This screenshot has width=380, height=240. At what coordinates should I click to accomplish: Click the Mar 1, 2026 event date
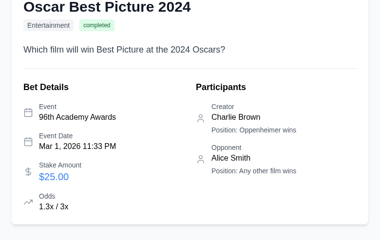click(77, 147)
